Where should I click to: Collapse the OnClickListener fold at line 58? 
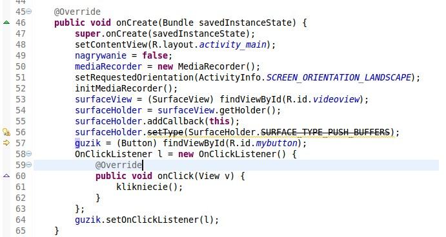29,154
